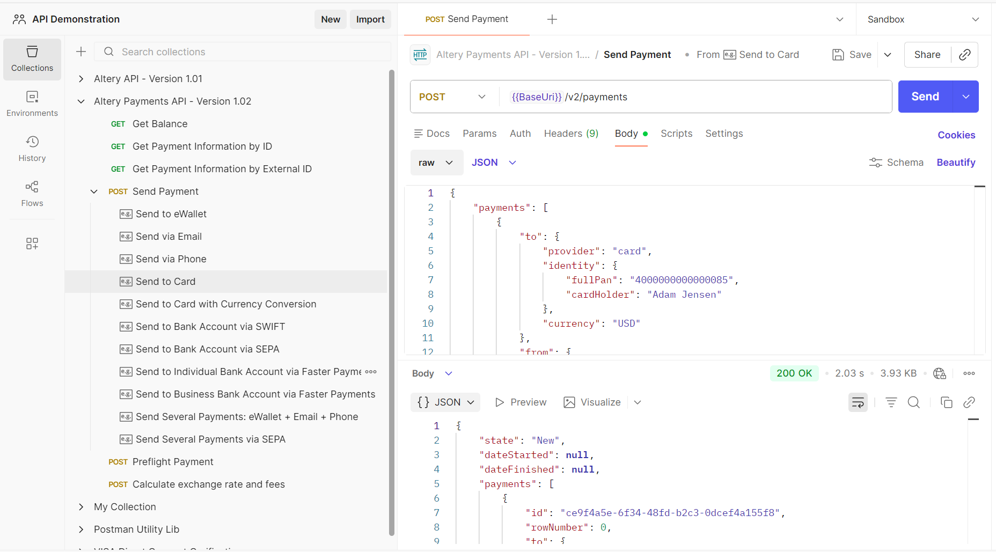Image resolution: width=996 pixels, height=552 pixels.
Task: Click the collections list vertical scrollbar
Action: tap(392, 303)
